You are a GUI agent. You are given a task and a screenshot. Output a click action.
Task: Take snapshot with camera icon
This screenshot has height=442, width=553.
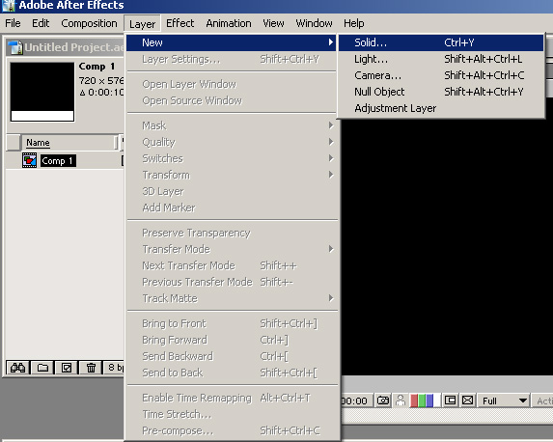point(382,401)
